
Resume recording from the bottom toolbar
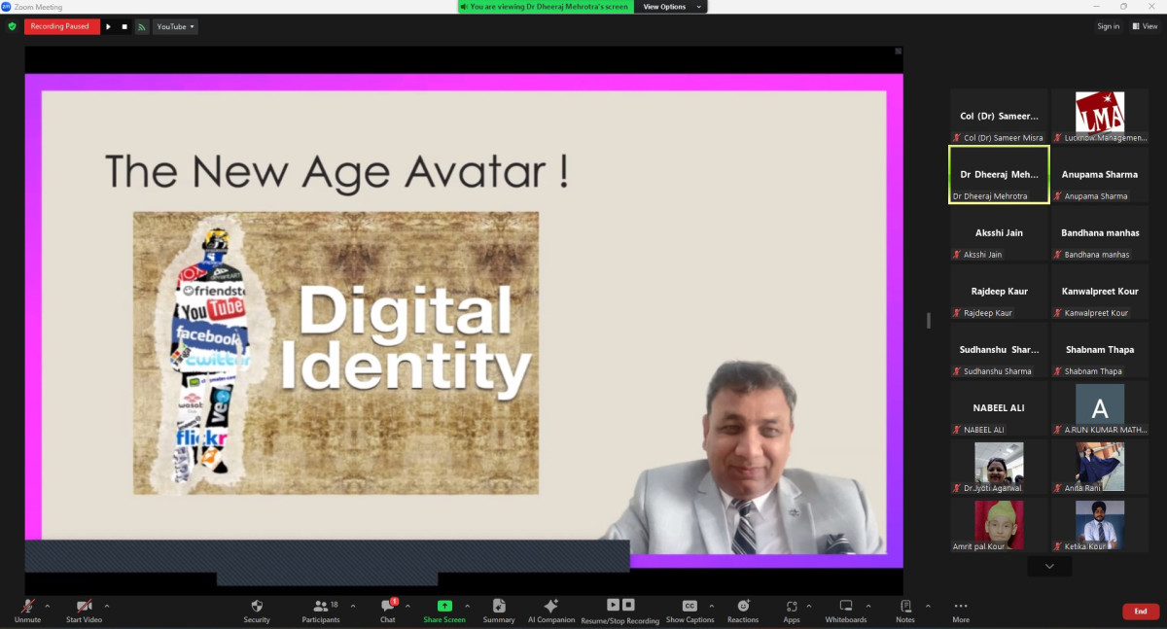[613, 605]
